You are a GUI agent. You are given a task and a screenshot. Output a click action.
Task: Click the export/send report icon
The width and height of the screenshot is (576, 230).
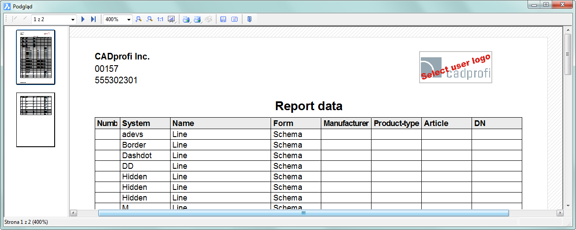point(234,19)
